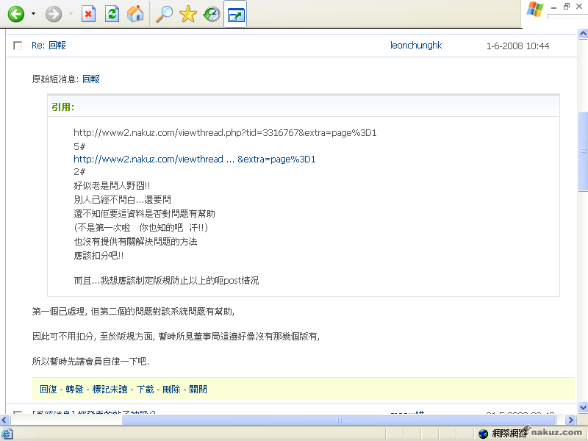Open the browsing History panel

click(x=212, y=14)
